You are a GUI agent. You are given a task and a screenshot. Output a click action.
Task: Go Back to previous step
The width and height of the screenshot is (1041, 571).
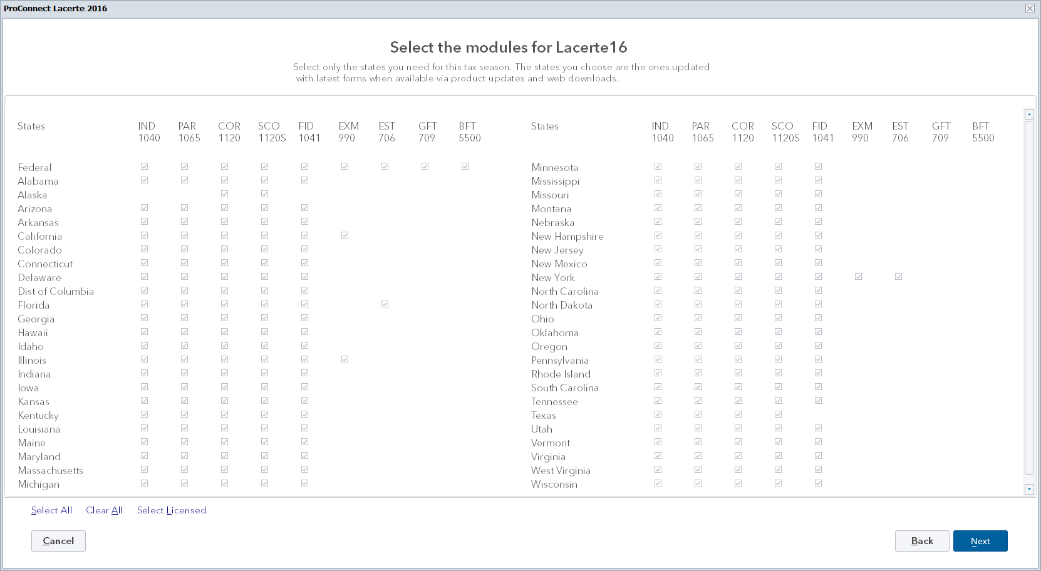[922, 541]
